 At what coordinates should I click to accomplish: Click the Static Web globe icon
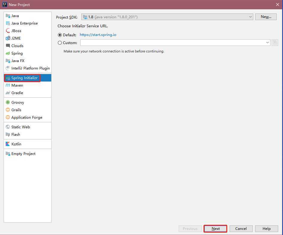click(x=8, y=127)
